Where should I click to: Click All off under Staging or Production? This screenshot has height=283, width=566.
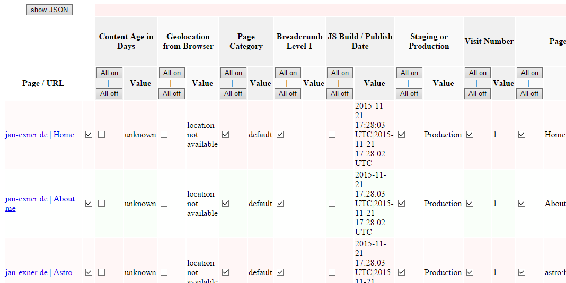[x=409, y=93]
